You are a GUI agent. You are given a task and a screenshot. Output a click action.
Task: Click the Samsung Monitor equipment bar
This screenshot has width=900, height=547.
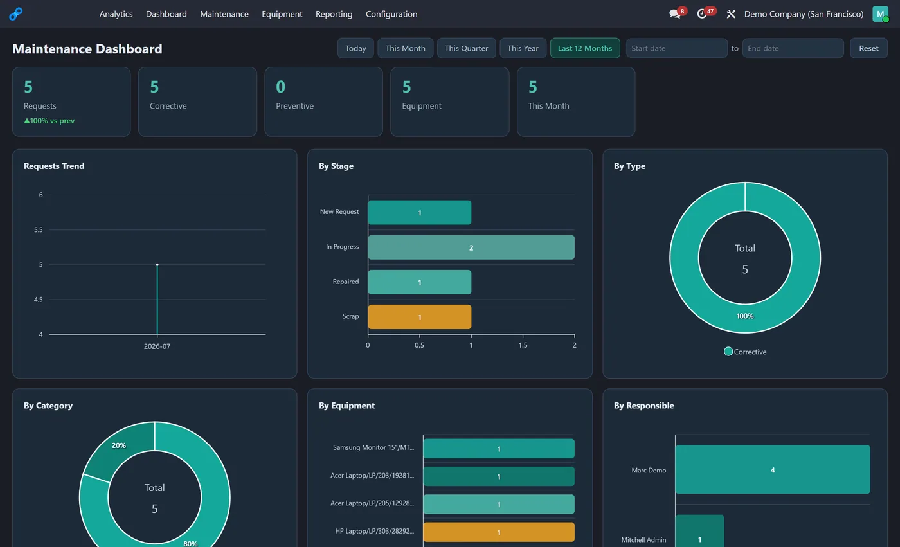coord(499,449)
